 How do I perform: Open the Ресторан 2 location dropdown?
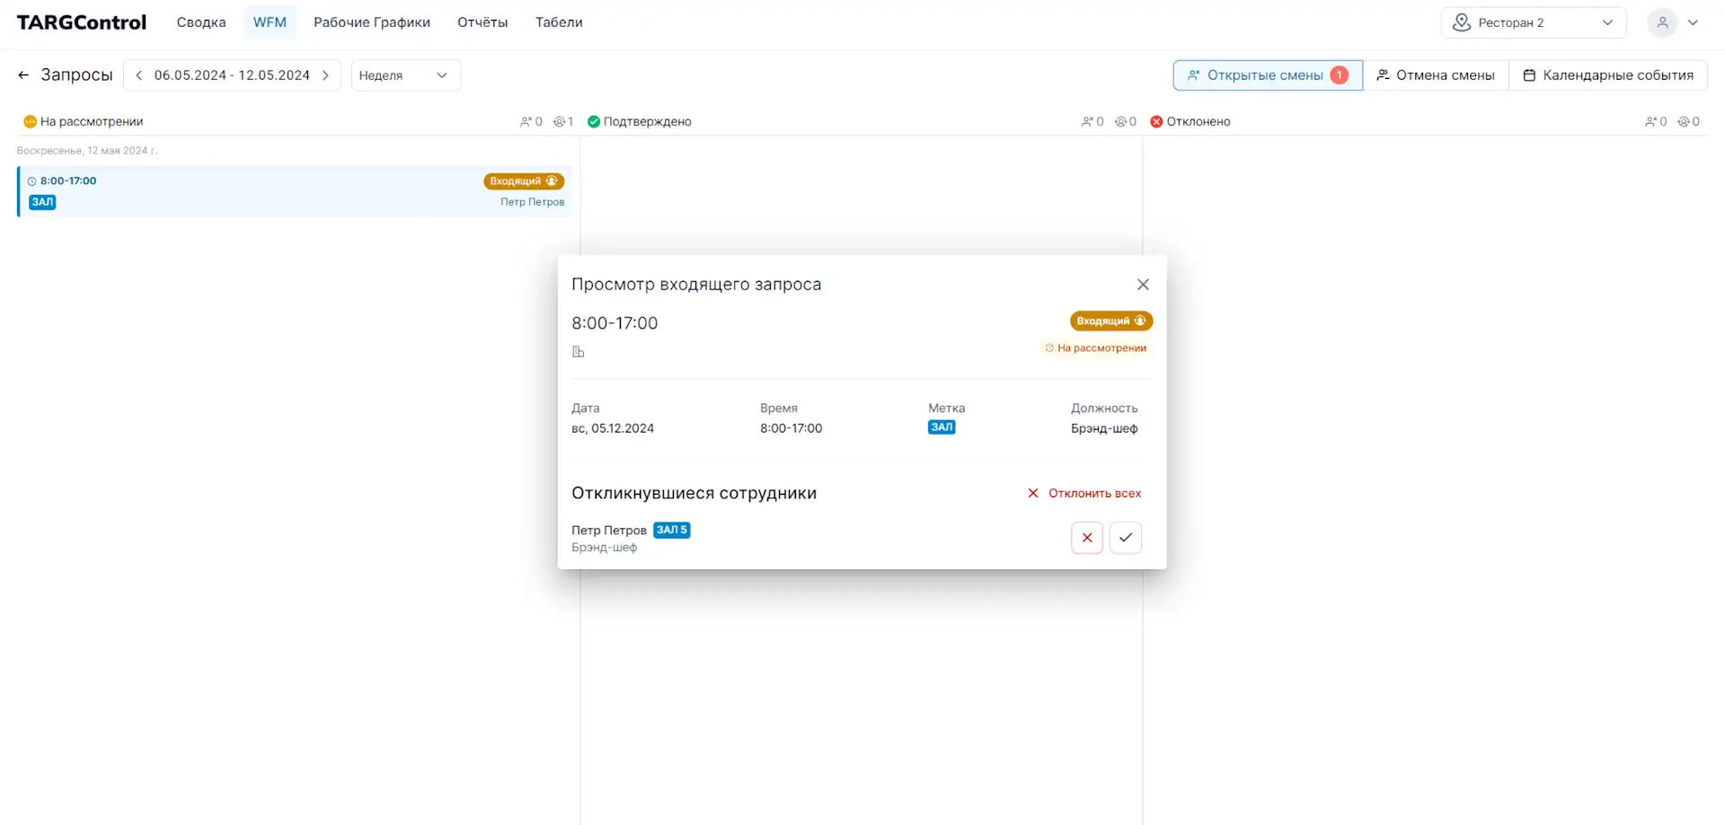[1534, 22]
